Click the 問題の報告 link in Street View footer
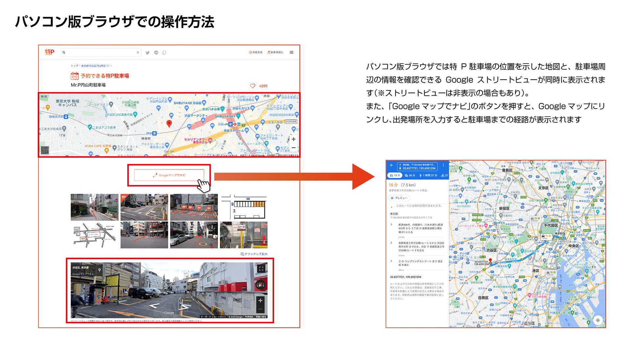641x342 pixels. coord(261,317)
